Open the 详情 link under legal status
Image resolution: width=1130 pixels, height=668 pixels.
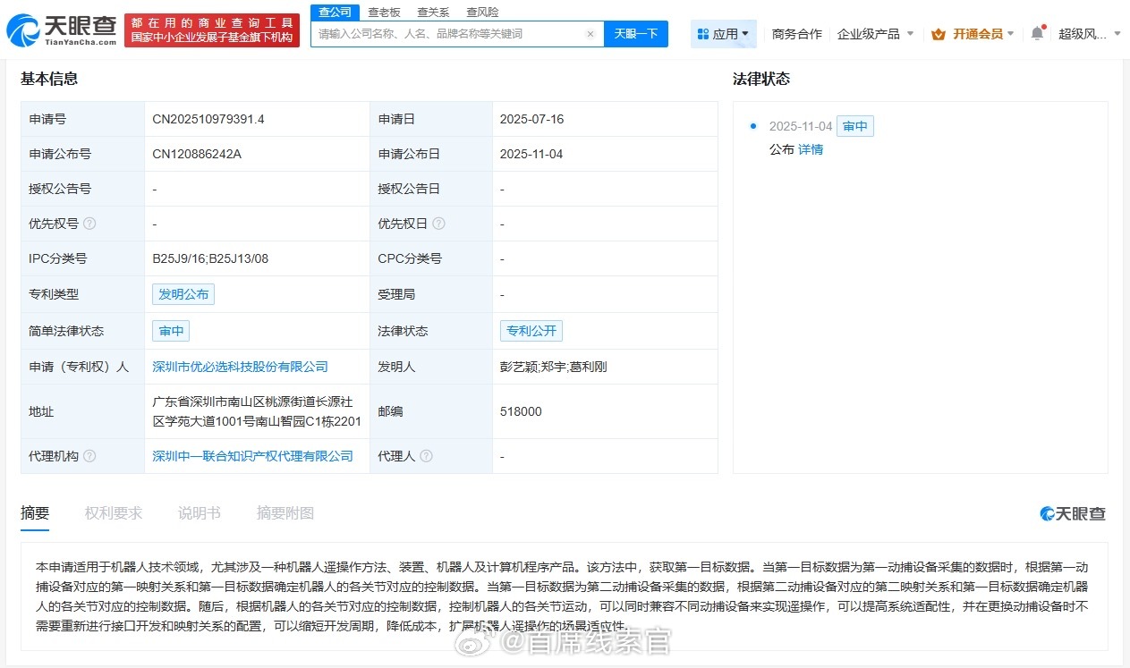(811, 149)
